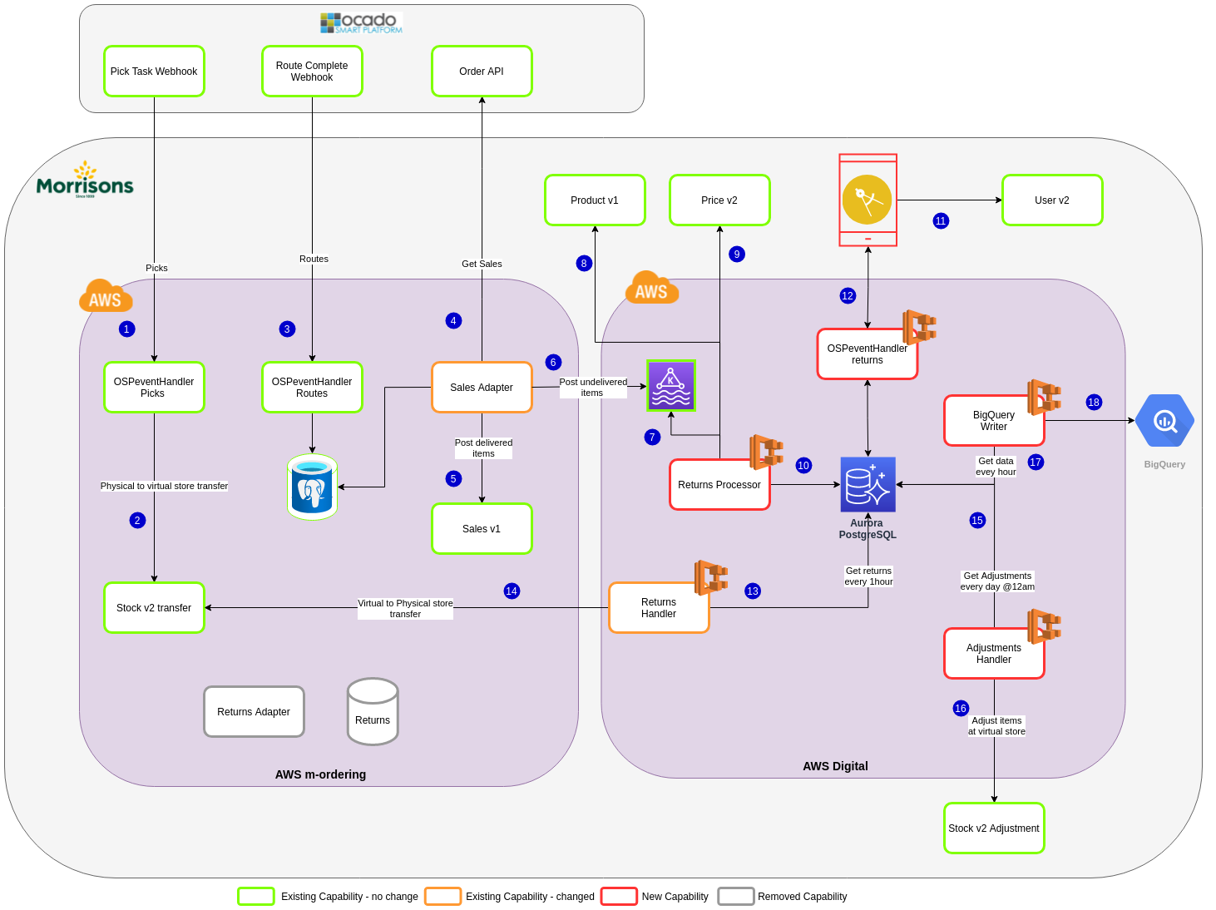Screen dimensions: 1216x910
Task: Click the ECS icon on Returns Handler
Action: [x=711, y=577]
